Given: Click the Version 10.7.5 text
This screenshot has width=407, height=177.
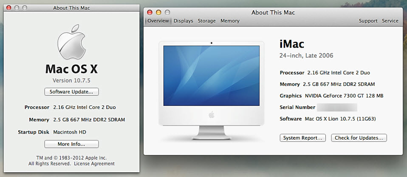Looking at the screenshot, I should pyautogui.click(x=71, y=80).
